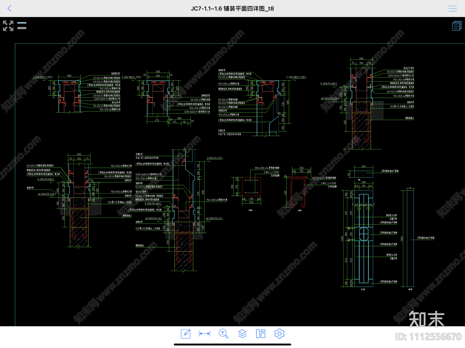This screenshot has height=348, width=465.
Task: Select the annotate pencil tool
Action: 186,333
